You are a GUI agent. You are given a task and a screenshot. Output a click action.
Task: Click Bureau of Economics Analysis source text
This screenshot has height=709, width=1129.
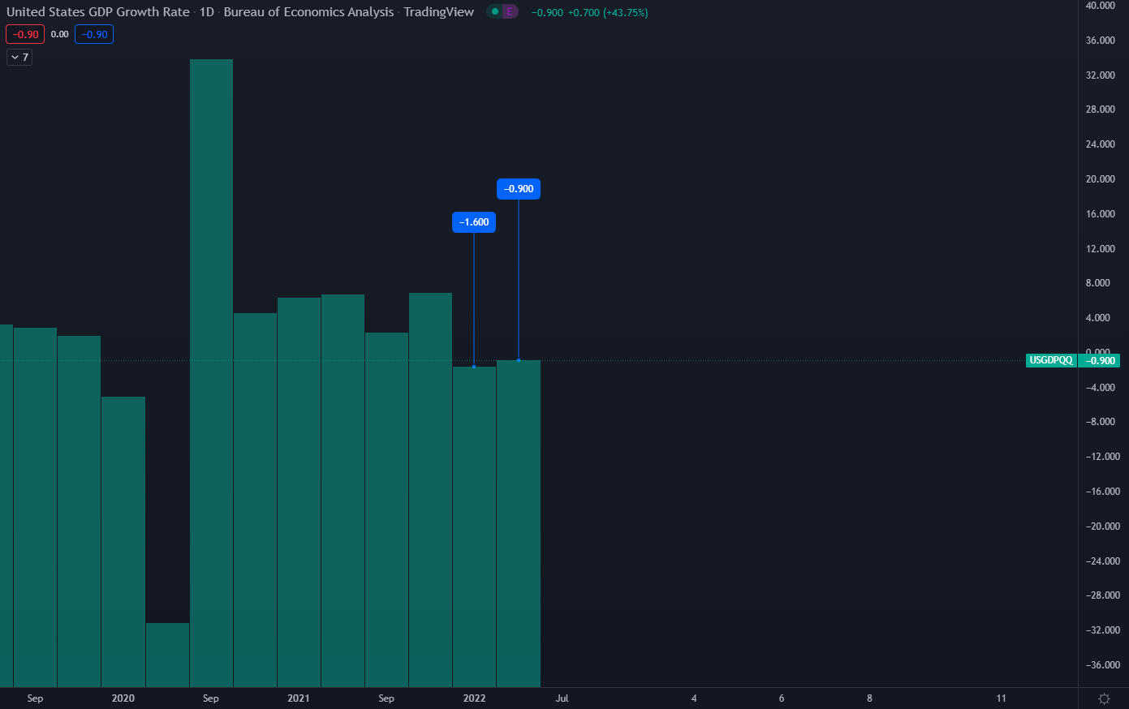coord(308,12)
